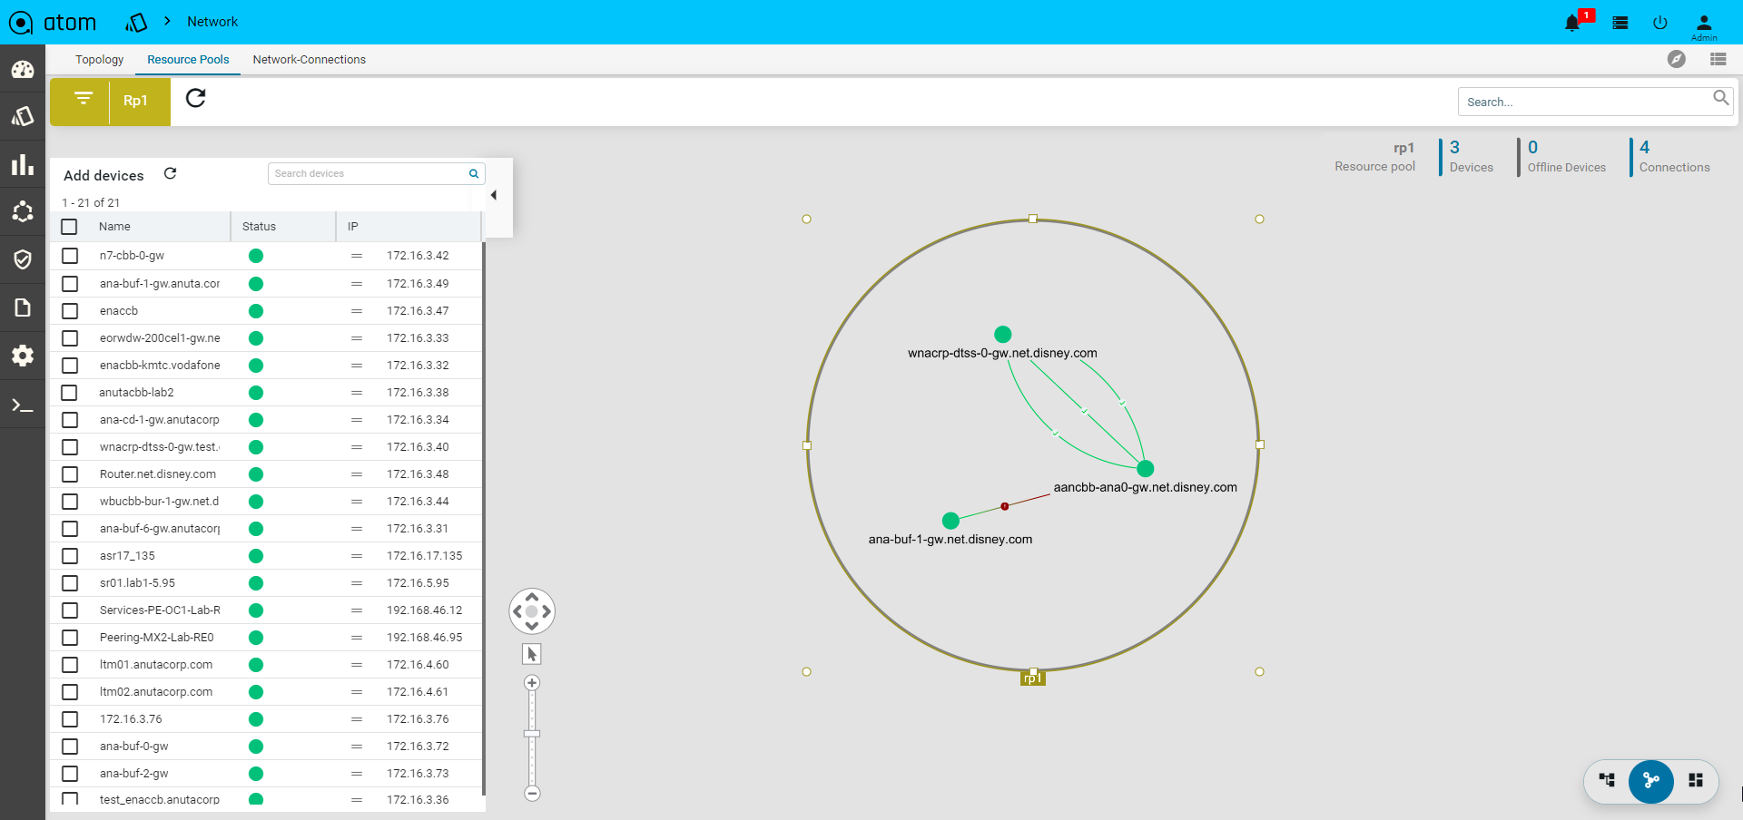This screenshot has height=820, width=1743.
Task: Open the Resource Pools tab
Action: tap(188, 59)
